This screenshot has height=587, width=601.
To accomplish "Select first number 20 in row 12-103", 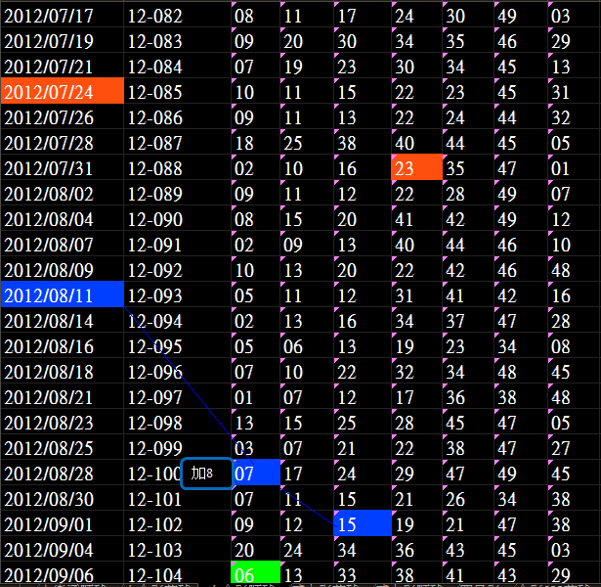I will tap(244, 550).
